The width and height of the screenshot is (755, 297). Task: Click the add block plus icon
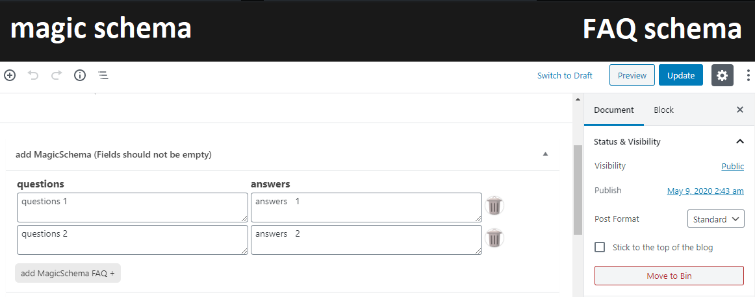[x=10, y=75]
